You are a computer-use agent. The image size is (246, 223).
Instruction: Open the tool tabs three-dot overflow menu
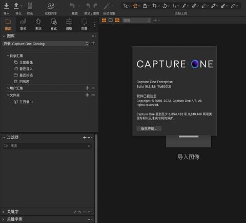click(95, 25)
